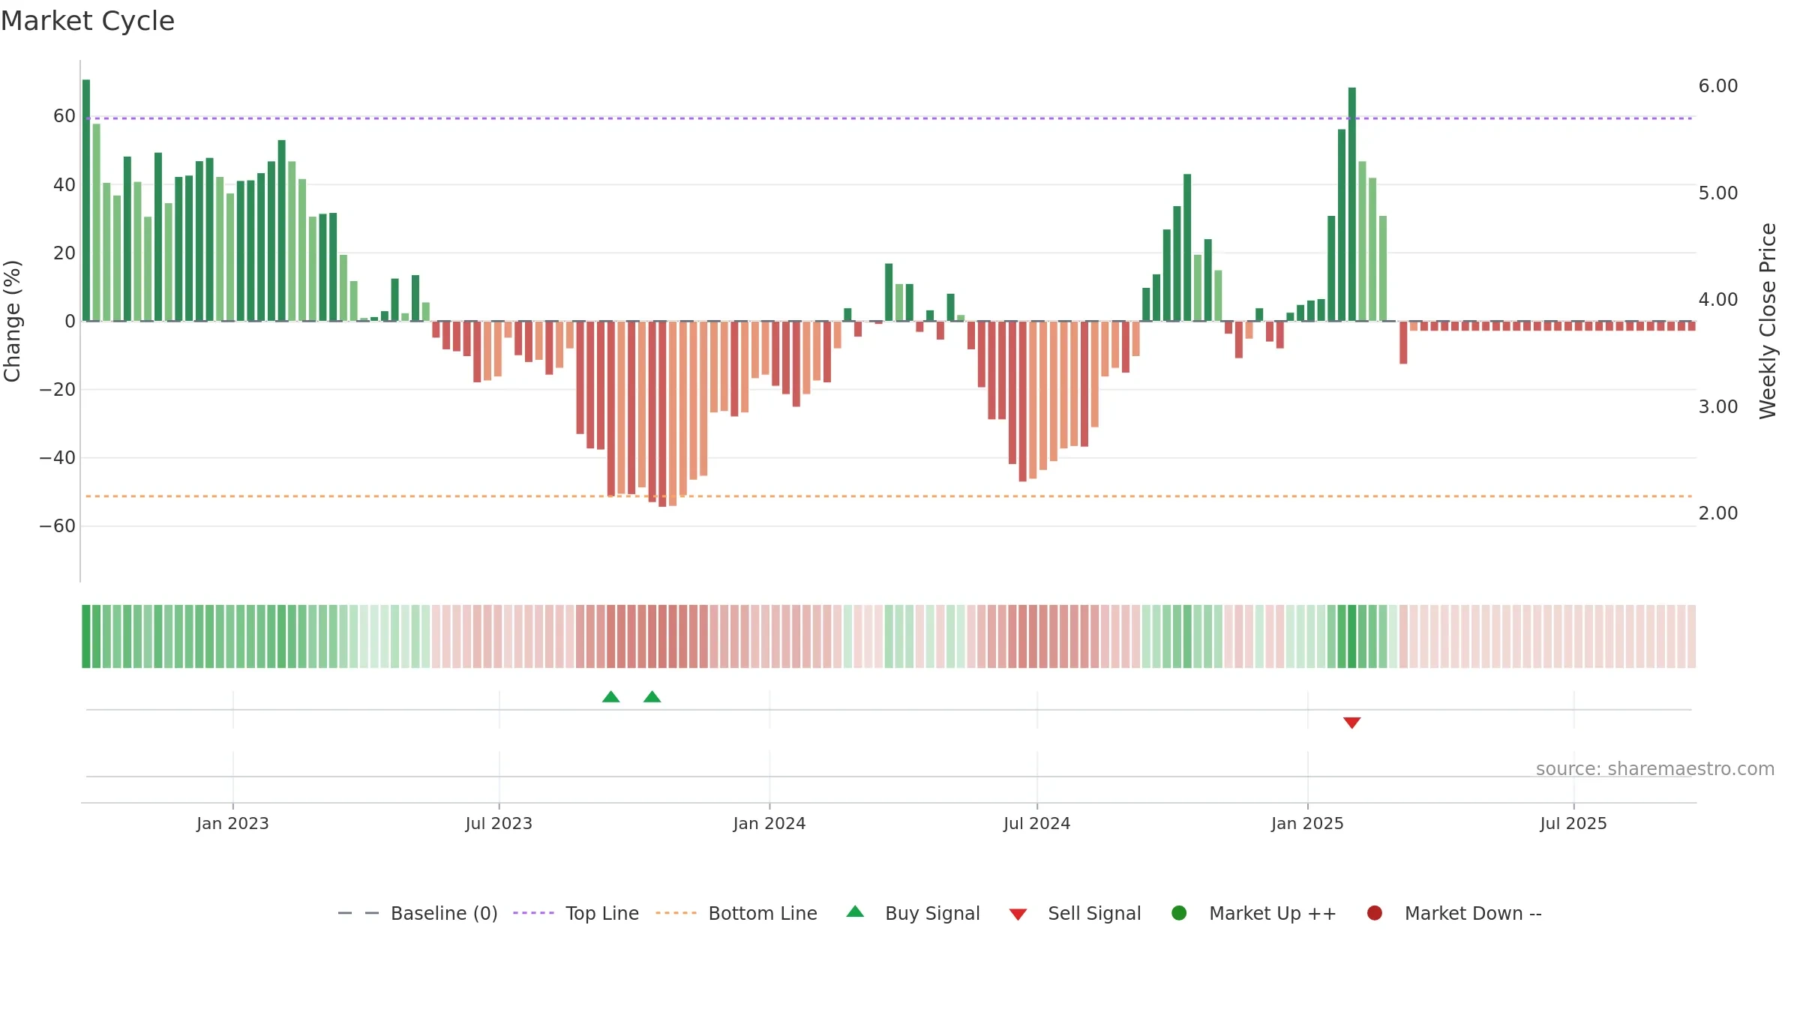Toggle the Buy Signal legend entry
The height and width of the screenshot is (1012, 1800).
pyautogui.click(x=913, y=913)
